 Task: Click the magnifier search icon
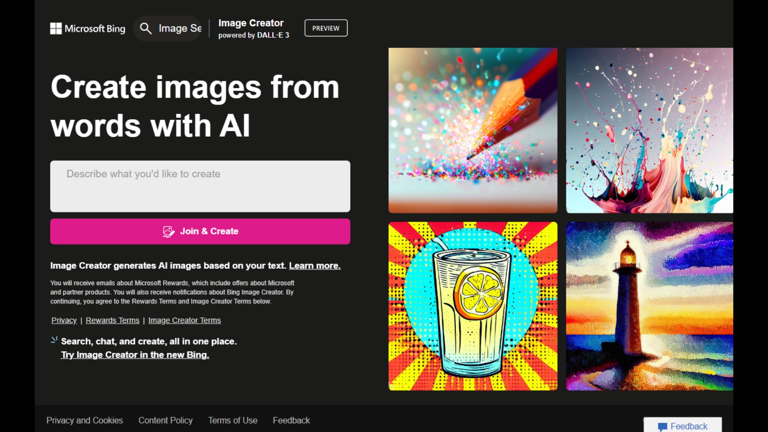pos(146,28)
